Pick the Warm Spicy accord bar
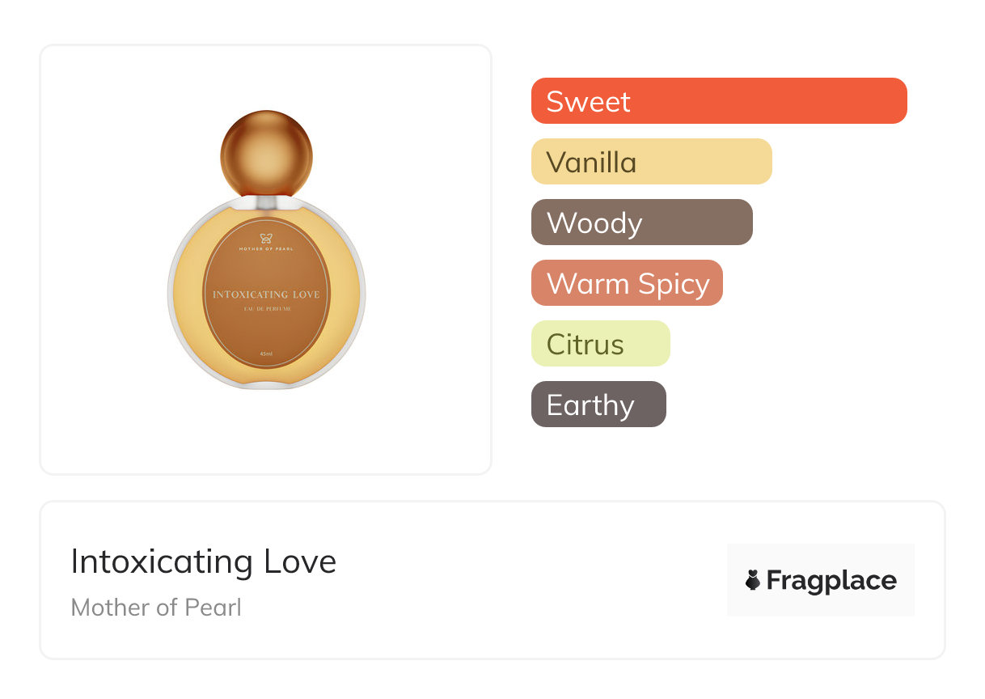The width and height of the screenshot is (985, 699). 627,283
